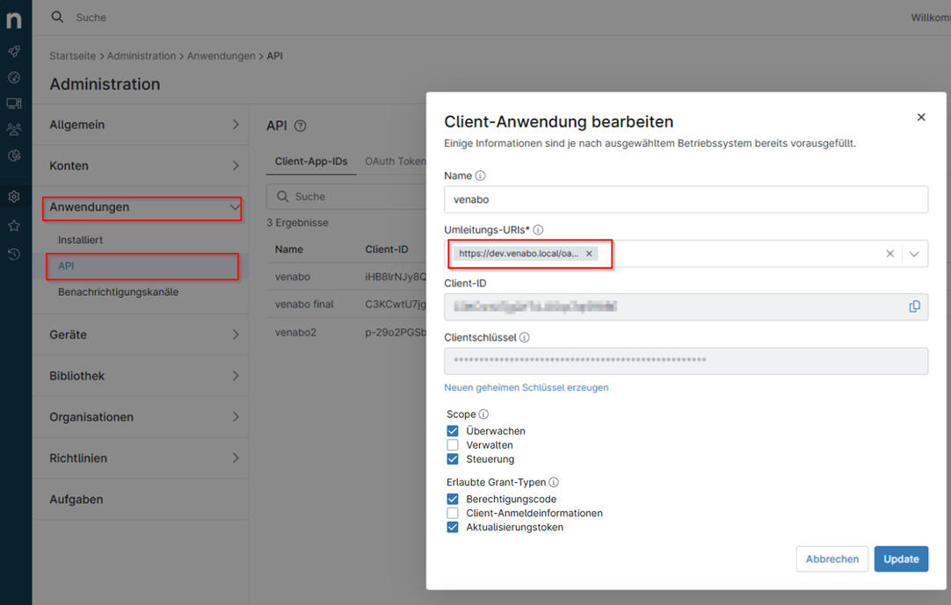Click the favorites star icon in sidebar
The image size is (951, 605).
(14, 226)
